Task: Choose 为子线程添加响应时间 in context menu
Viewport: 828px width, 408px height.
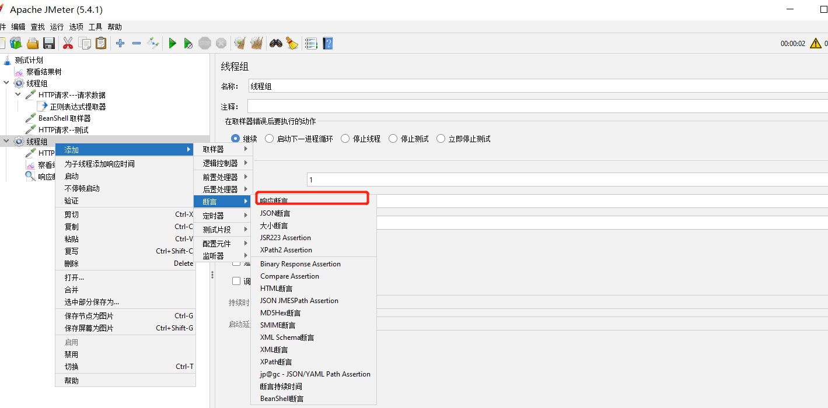Action: [x=125, y=164]
